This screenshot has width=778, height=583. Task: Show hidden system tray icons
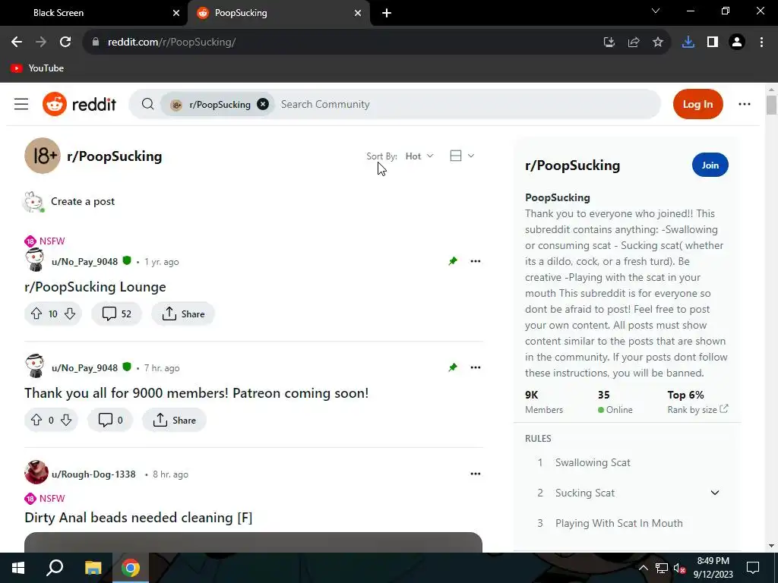[643, 568]
